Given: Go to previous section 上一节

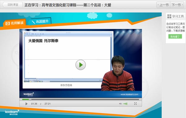Looking at the screenshot, I should click(x=163, y=5).
